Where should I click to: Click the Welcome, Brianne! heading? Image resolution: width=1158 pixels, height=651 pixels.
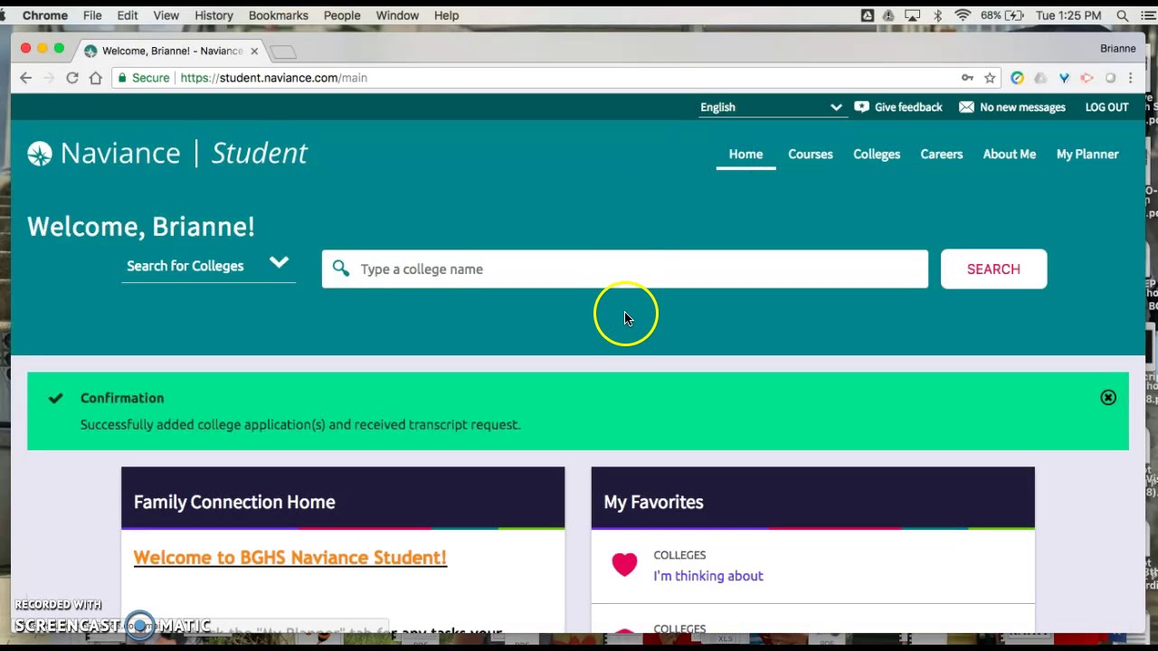tap(141, 226)
